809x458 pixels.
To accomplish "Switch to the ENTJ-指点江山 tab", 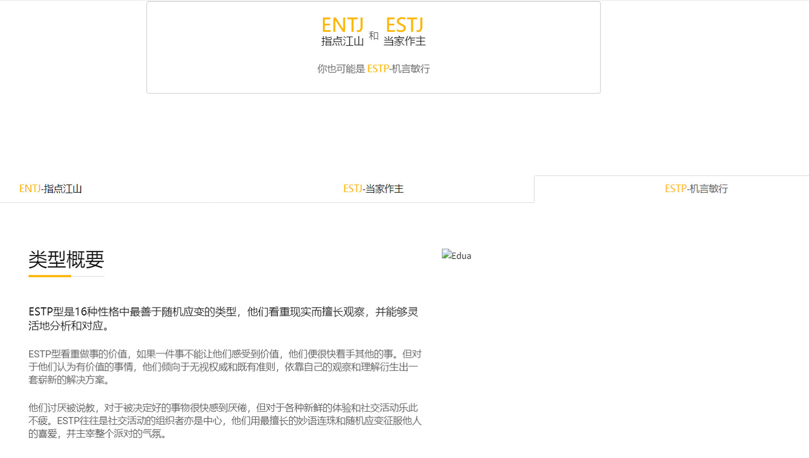I will (51, 189).
